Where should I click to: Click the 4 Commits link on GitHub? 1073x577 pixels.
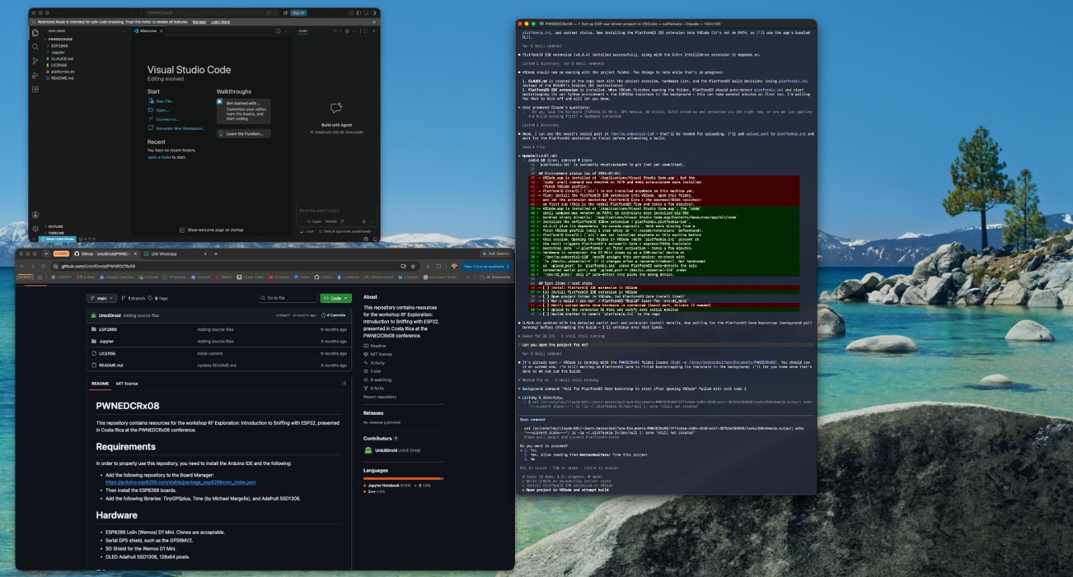334,315
